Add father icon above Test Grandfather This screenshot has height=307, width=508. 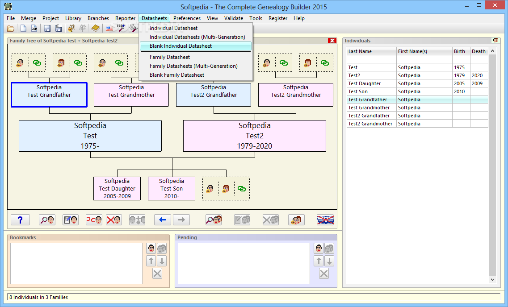tap(21, 62)
